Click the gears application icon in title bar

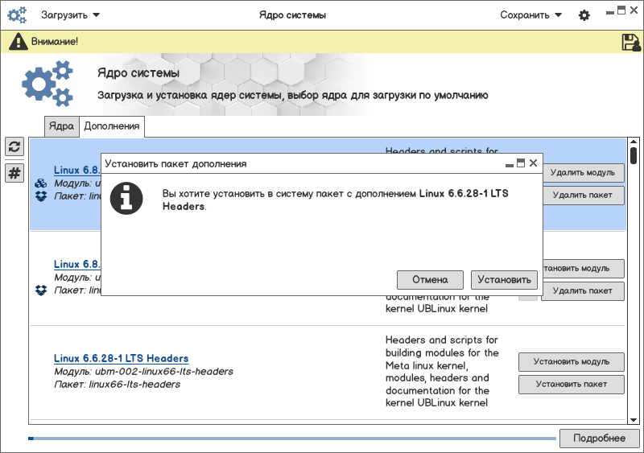[17, 15]
